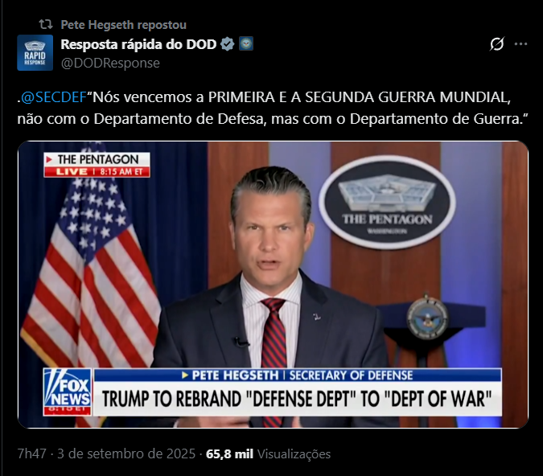Image resolution: width=543 pixels, height=476 pixels.
Task: Click the 65,8 mil Visualizações count
Action: (269, 453)
